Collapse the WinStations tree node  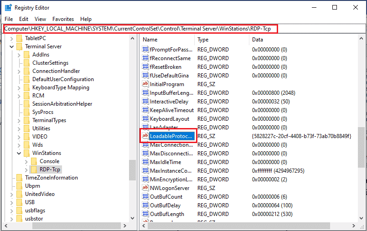tap(19, 153)
